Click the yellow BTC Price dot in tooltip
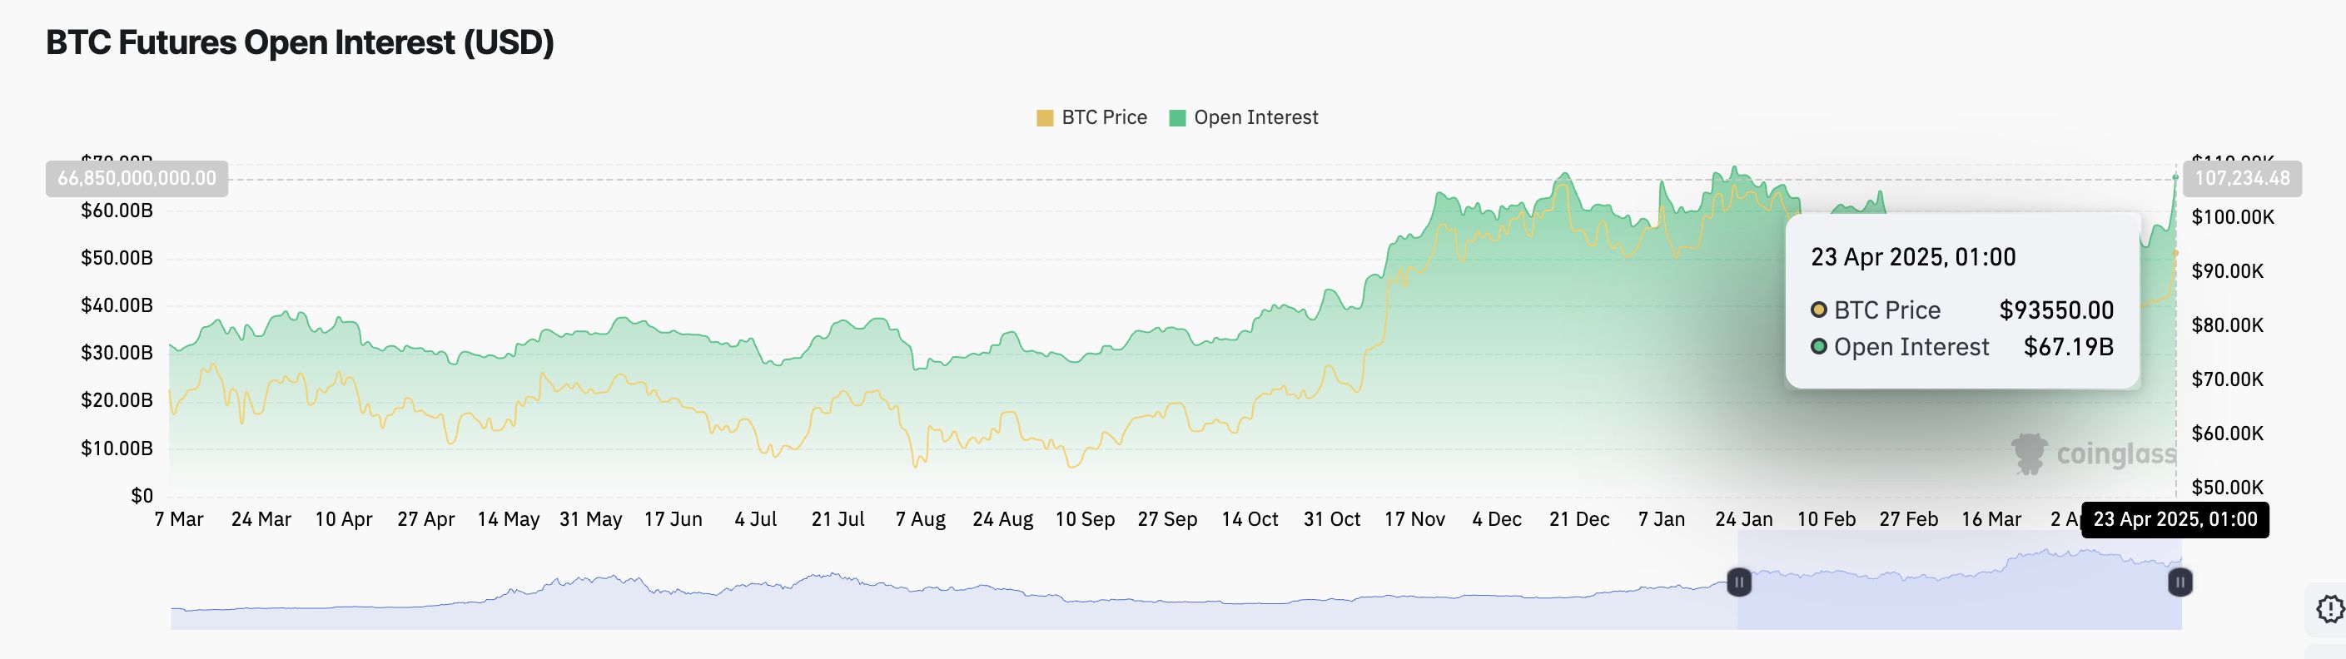Screen dimensions: 2346x659 click(1819, 310)
